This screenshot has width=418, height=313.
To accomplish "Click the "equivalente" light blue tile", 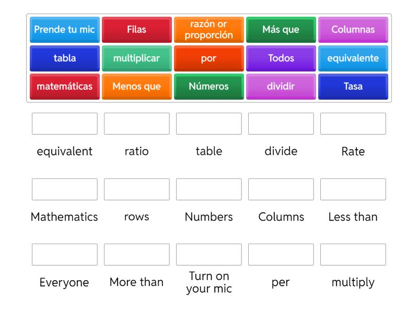I will pyautogui.click(x=353, y=58).
